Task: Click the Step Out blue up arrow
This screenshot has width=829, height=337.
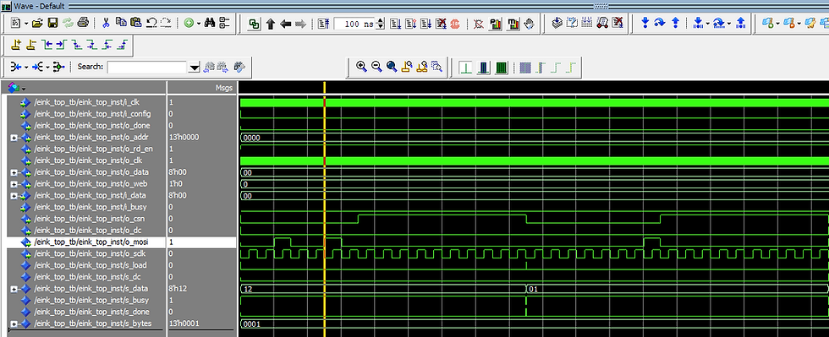Action: coord(675,24)
